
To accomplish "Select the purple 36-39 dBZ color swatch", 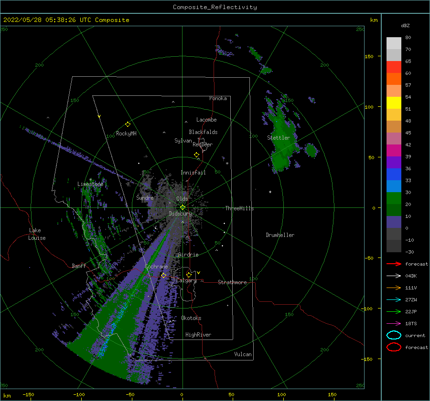I will click(394, 162).
